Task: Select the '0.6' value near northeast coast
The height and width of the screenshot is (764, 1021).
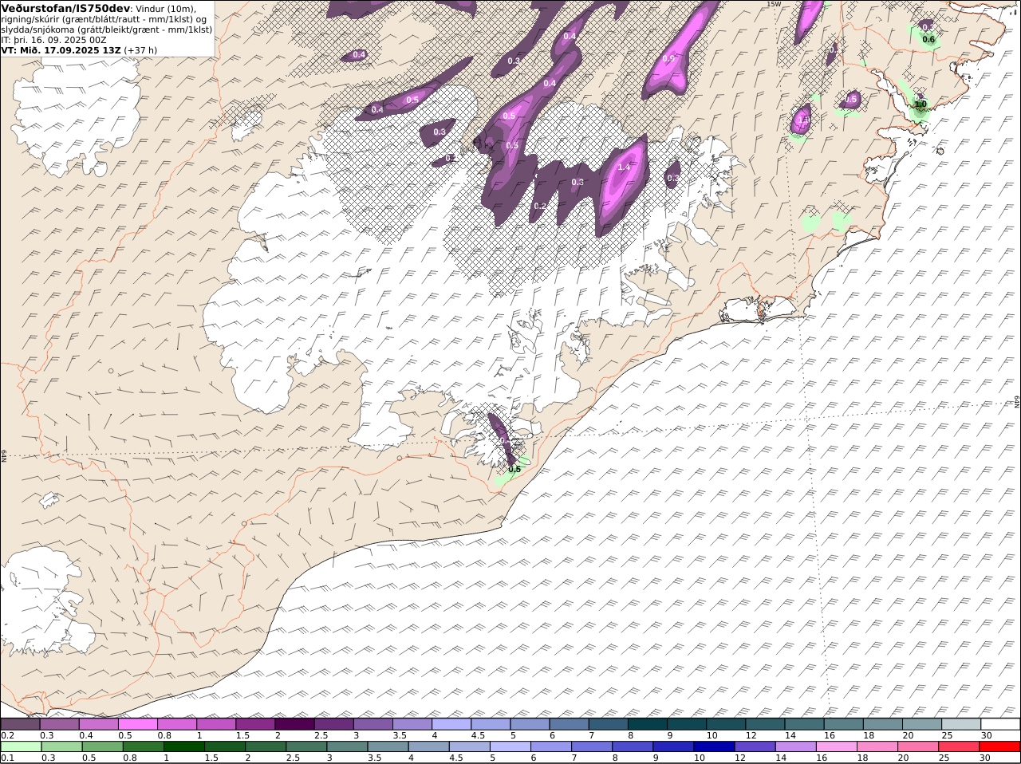Action: click(928, 39)
